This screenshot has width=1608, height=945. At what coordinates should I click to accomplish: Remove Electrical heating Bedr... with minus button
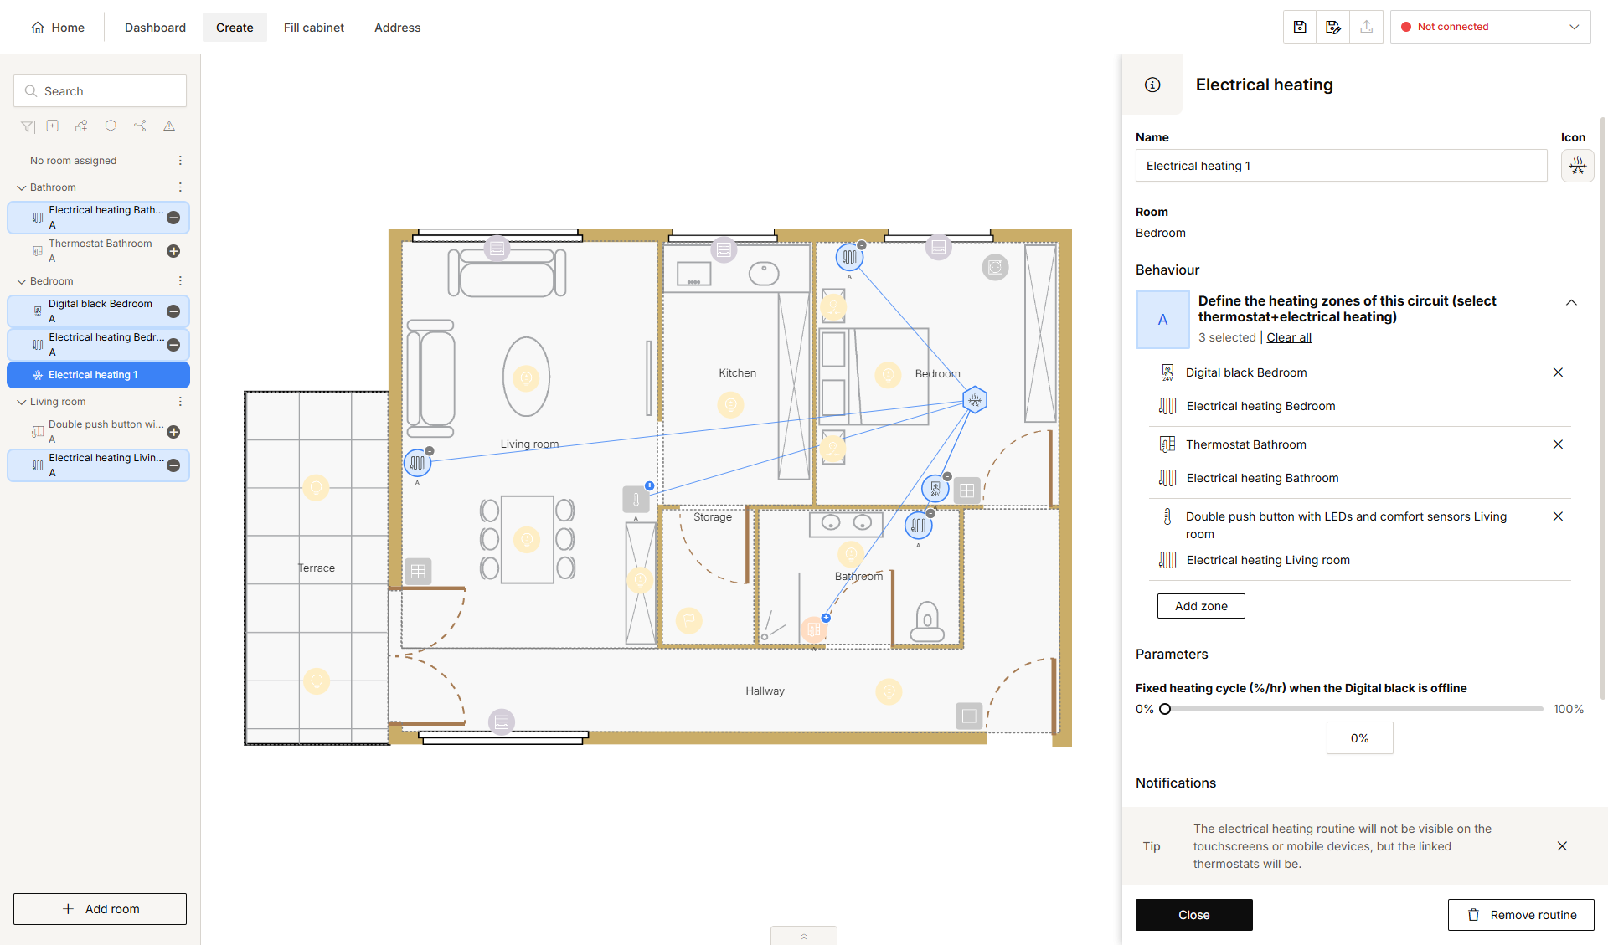[173, 345]
